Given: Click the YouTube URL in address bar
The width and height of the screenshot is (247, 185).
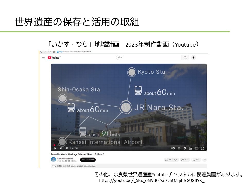Looking at the screenshot, I should tap(75, 52).
